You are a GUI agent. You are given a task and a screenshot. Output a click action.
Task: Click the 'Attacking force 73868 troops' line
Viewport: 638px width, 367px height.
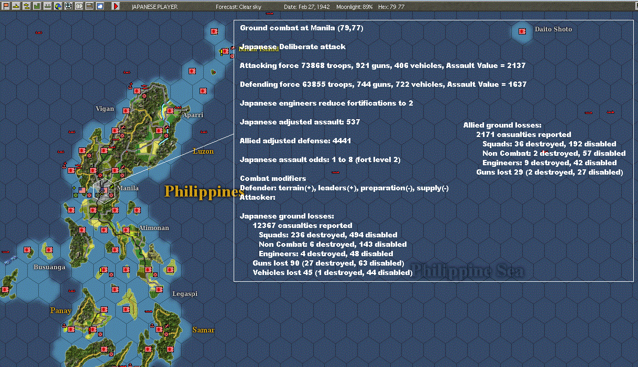pos(382,65)
